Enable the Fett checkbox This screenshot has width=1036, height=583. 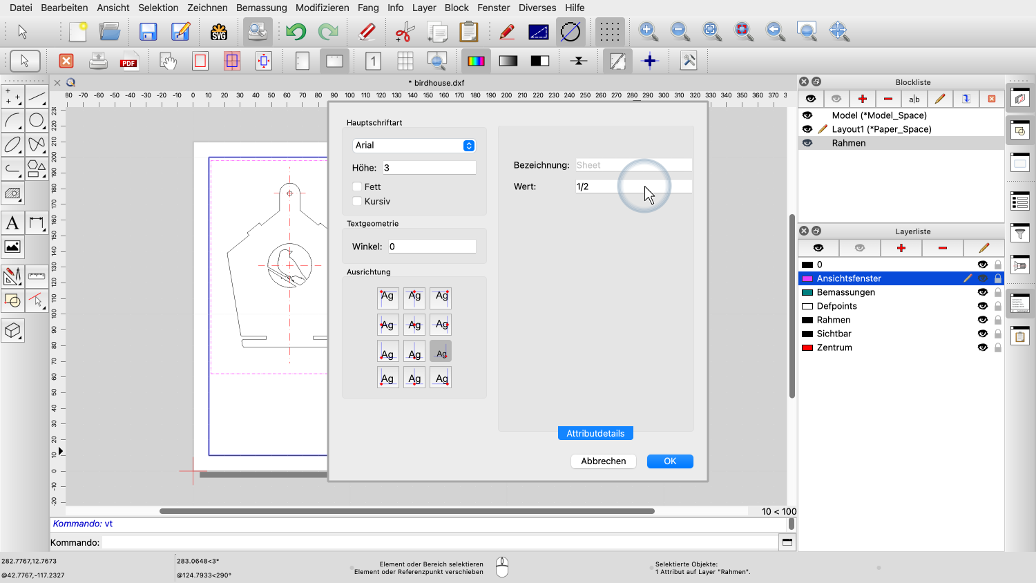[357, 187]
